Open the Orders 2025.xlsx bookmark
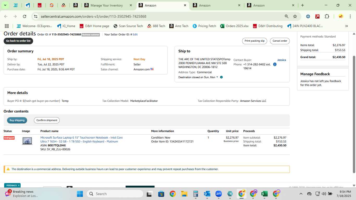 (x=234, y=26)
